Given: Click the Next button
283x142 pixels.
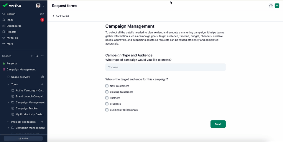Looking at the screenshot, I should pyautogui.click(x=218, y=124).
